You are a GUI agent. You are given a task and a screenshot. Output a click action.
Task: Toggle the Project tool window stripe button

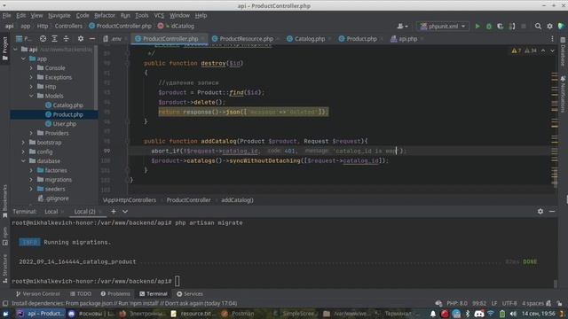4,49
